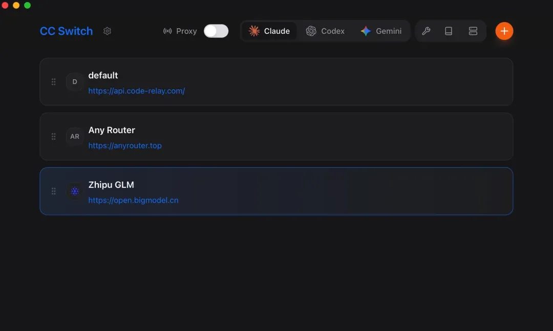Open the wrench tools icon
The width and height of the screenshot is (553, 331).
pyautogui.click(x=426, y=31)
